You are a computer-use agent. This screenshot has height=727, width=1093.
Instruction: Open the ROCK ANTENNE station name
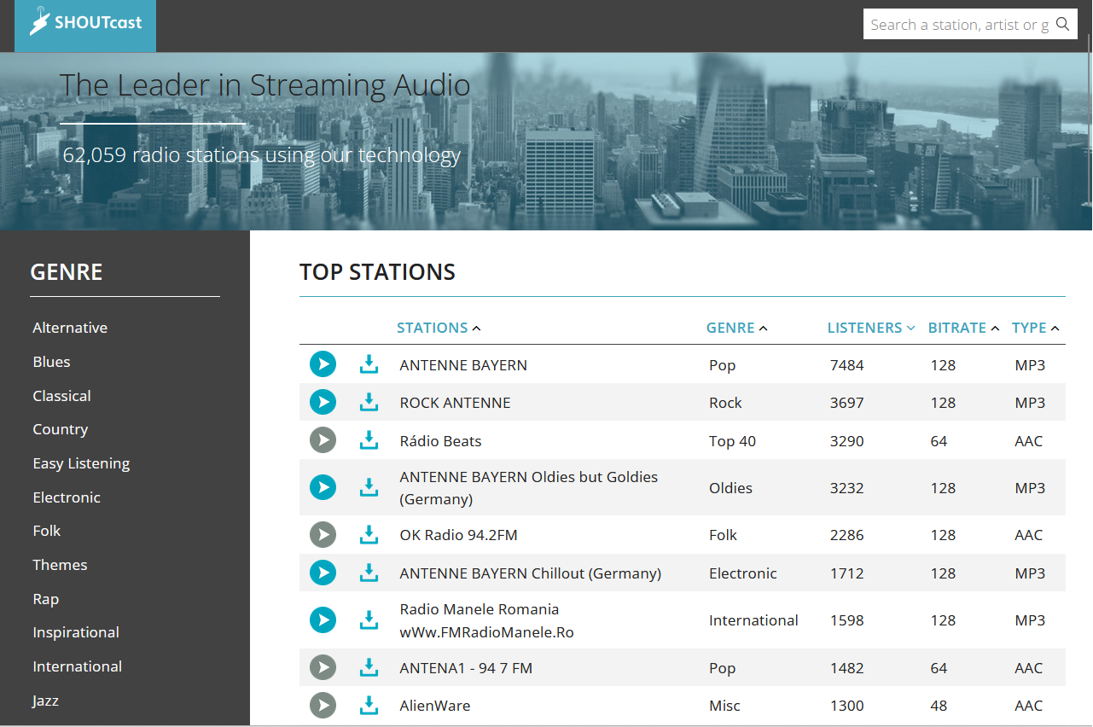[x=455, y=403]
